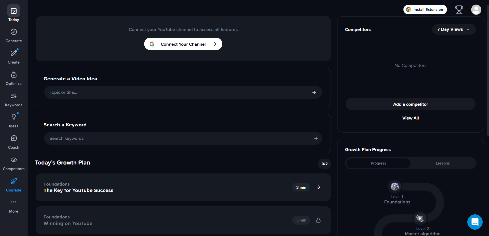The width and height of the screenshot is (489, 236).
Task: Open the support chat bubble
Action: tap(475, 222)
